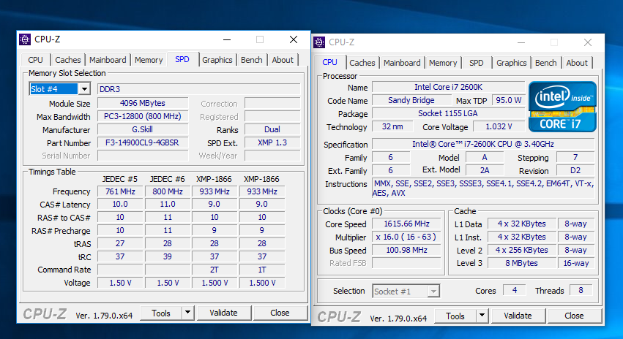Open Memory tab in left window

point(149,60)
